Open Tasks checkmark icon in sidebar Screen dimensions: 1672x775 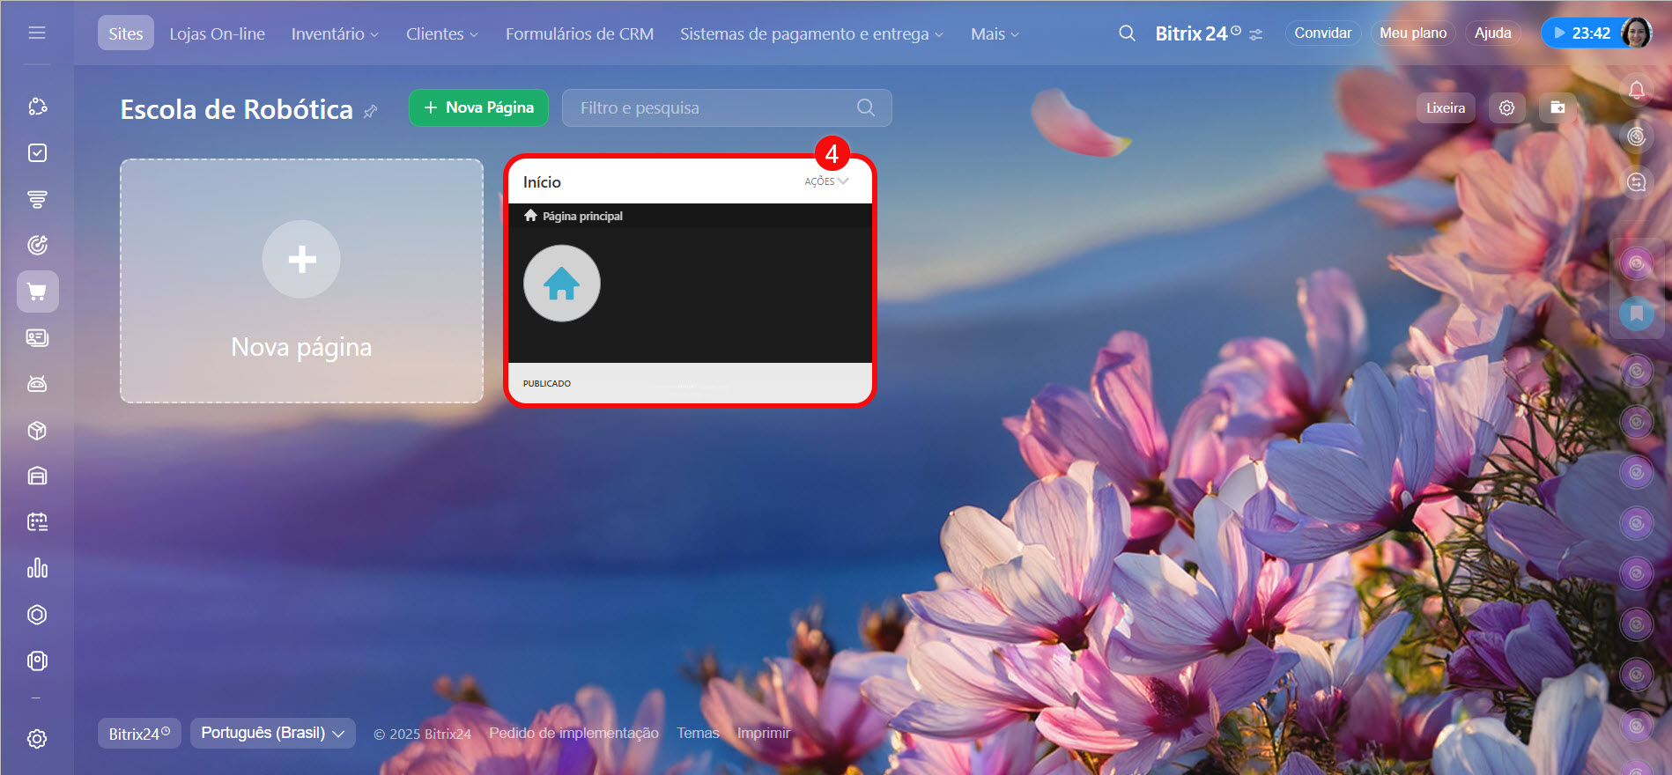(37, 153)
